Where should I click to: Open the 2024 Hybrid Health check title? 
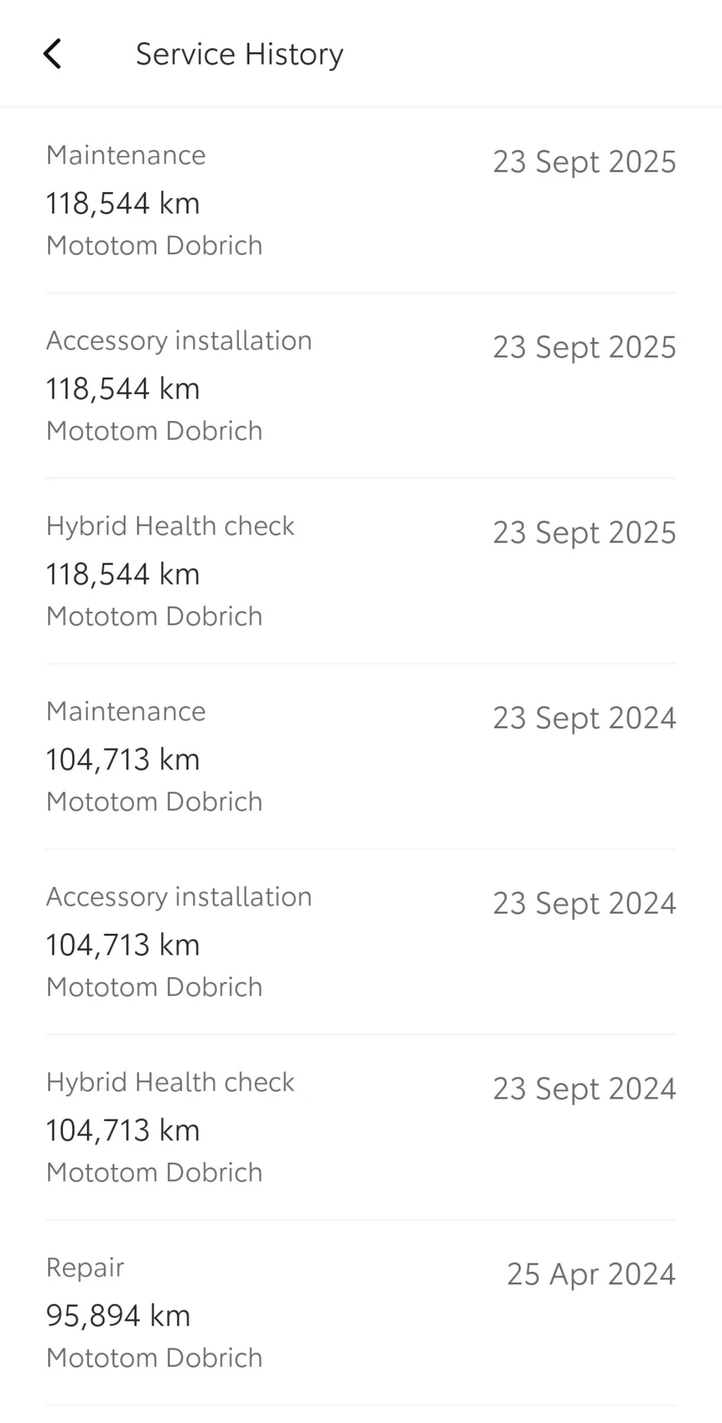pyautogui.click(x=170, y=1083)
